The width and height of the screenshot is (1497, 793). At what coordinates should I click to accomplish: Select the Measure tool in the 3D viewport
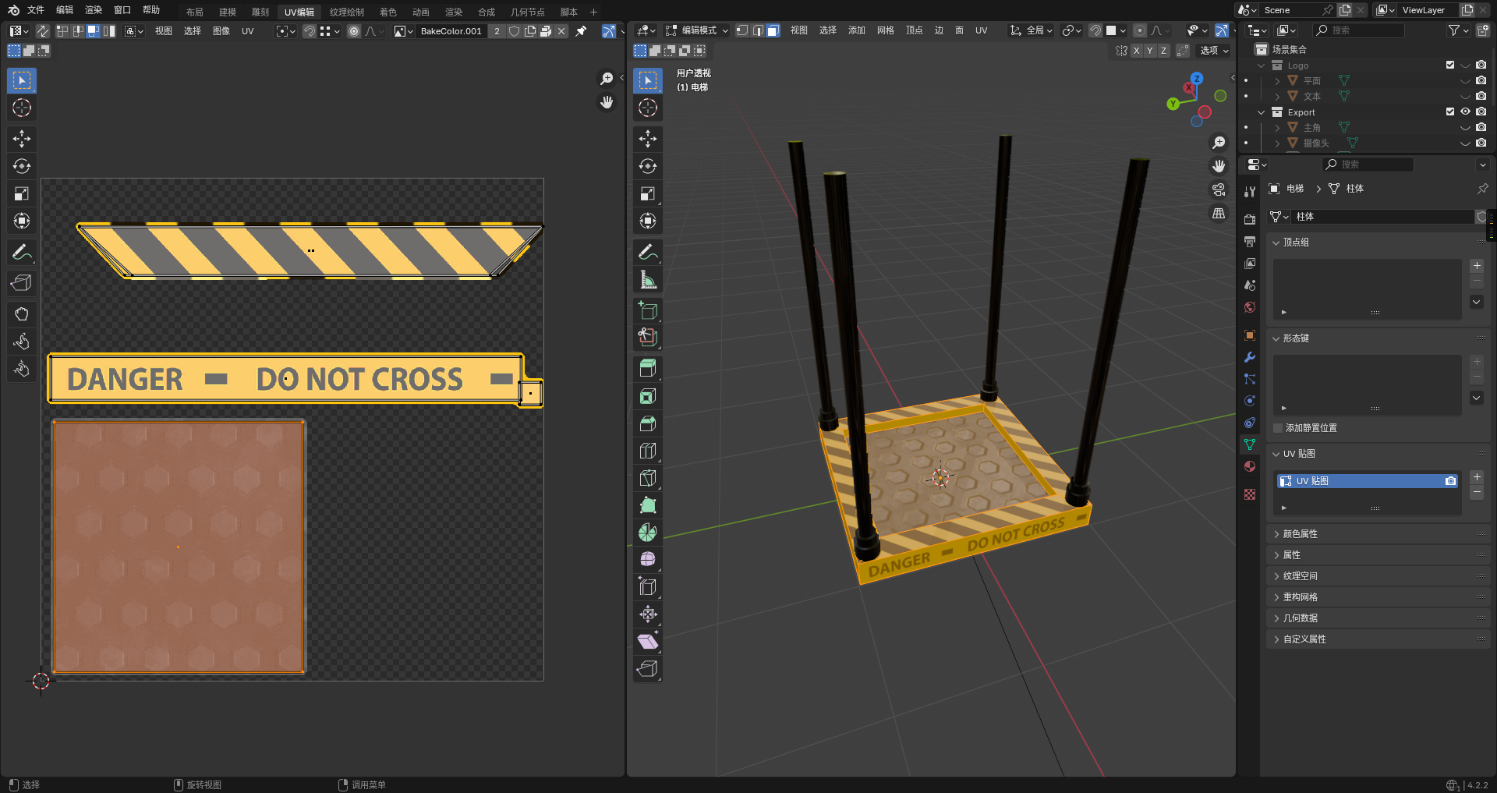point(648,279)
